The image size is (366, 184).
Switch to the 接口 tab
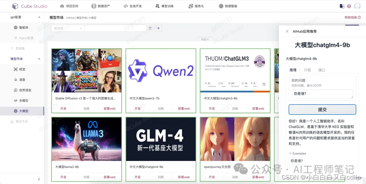(322, 70)
